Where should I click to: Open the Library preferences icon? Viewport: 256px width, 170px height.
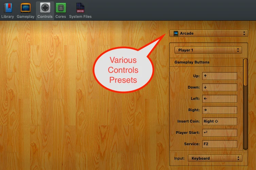click(8, 8)
